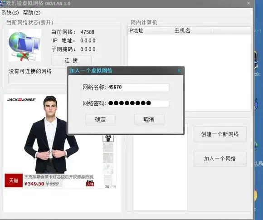263x220 pixels.
Task: Click the IP地址 column header
Action: click(151, 31)
